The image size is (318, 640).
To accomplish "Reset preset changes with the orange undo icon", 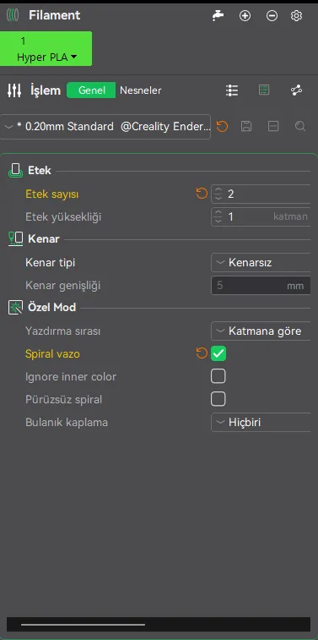I will point(222,127).
